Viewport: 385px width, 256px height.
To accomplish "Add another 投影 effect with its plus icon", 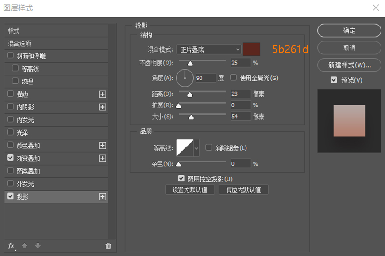I will pos(102,196).
